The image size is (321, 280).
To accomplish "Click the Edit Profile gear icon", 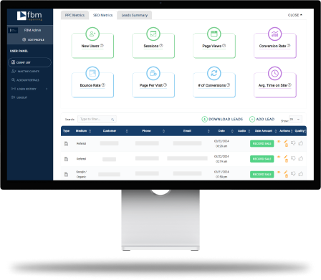I will (24, 39).
